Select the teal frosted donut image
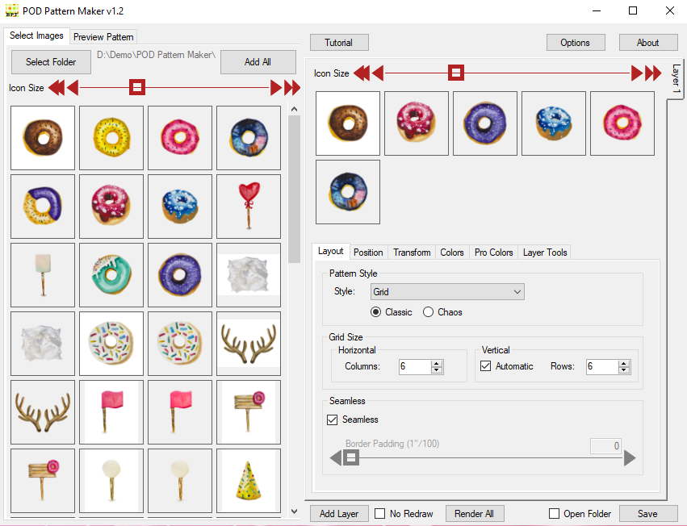 pos(111,275)
